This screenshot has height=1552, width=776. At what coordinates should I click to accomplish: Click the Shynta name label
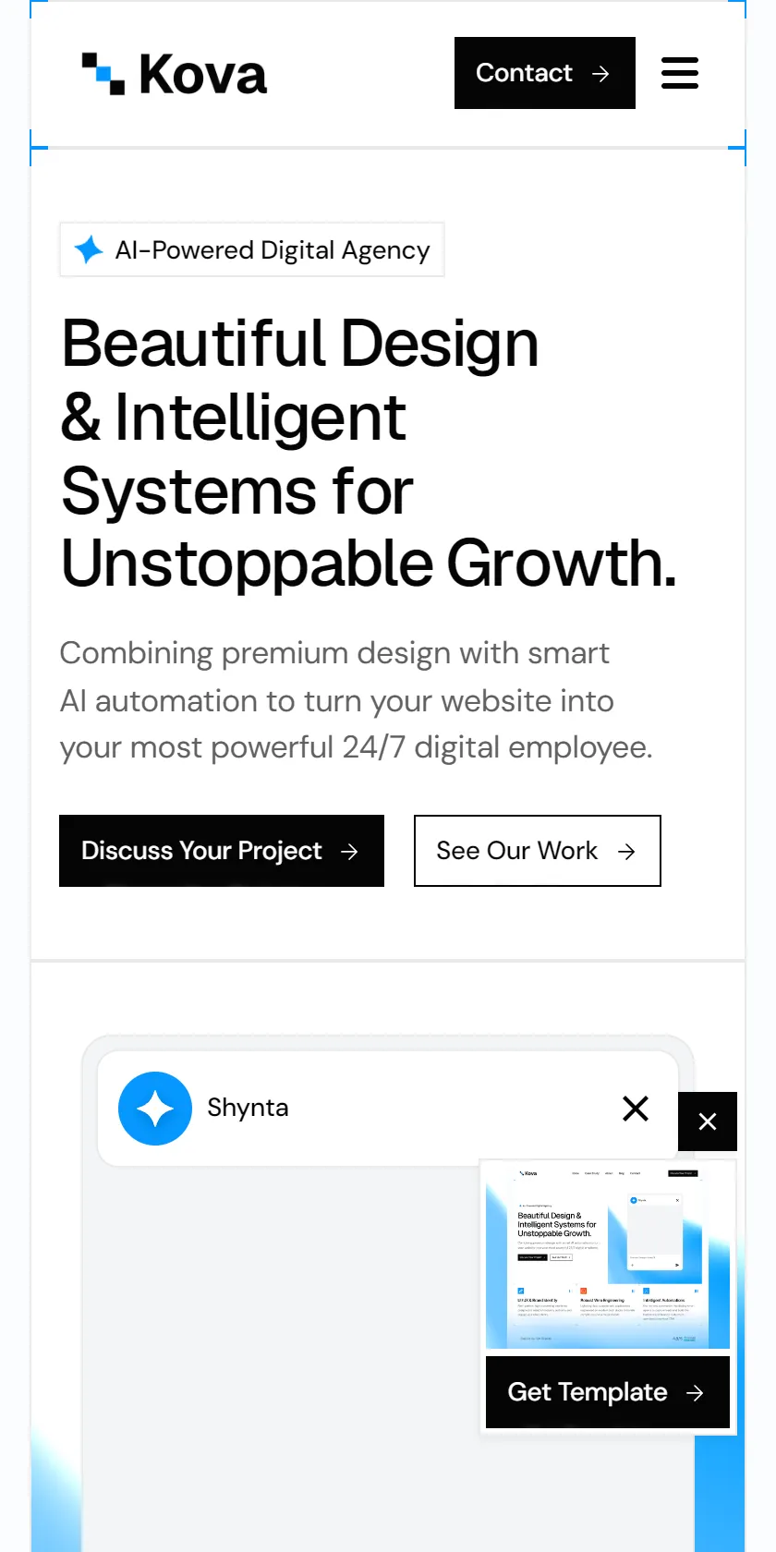coord(248,1108)
